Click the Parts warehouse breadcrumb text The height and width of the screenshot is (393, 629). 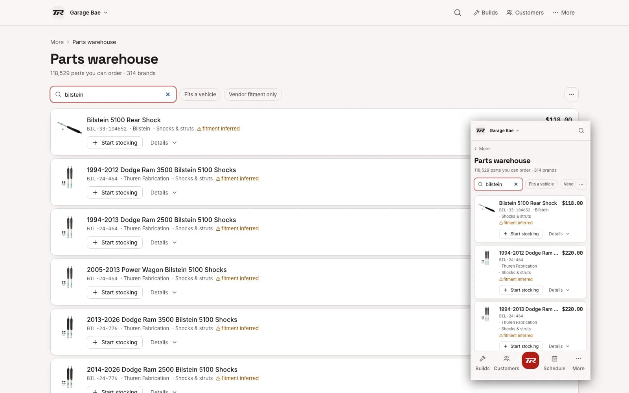point(94,42)
